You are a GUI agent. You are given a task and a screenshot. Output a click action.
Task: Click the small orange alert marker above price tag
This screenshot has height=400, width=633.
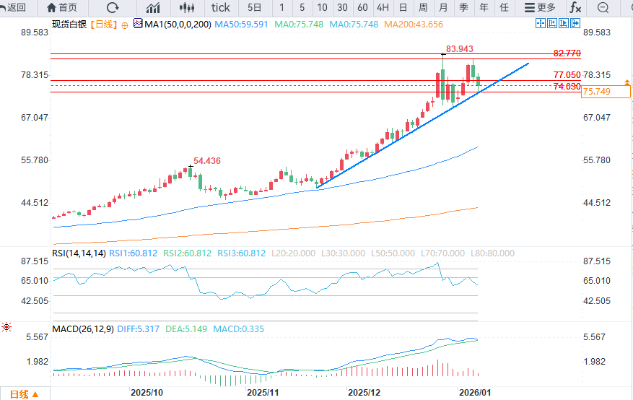[627, 82]
